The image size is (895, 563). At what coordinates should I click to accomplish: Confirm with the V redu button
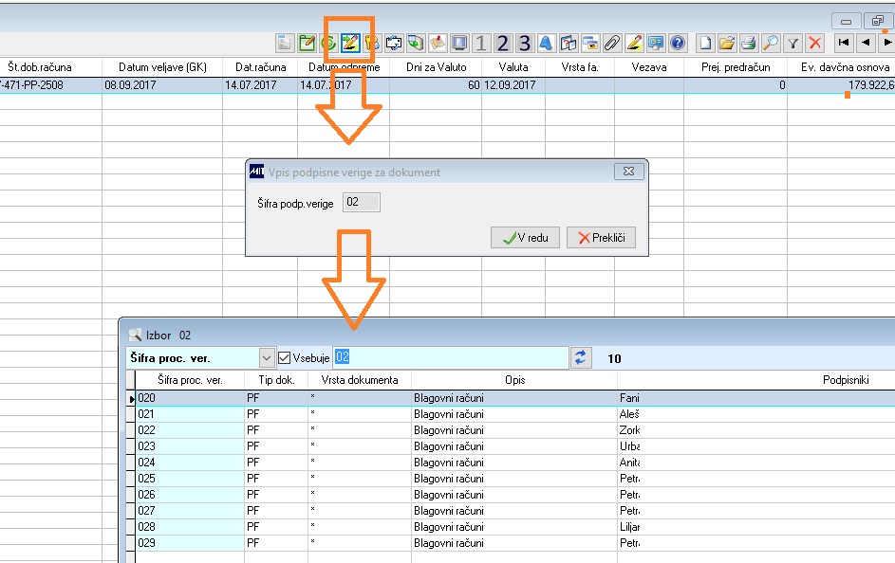tap(525, 238)
